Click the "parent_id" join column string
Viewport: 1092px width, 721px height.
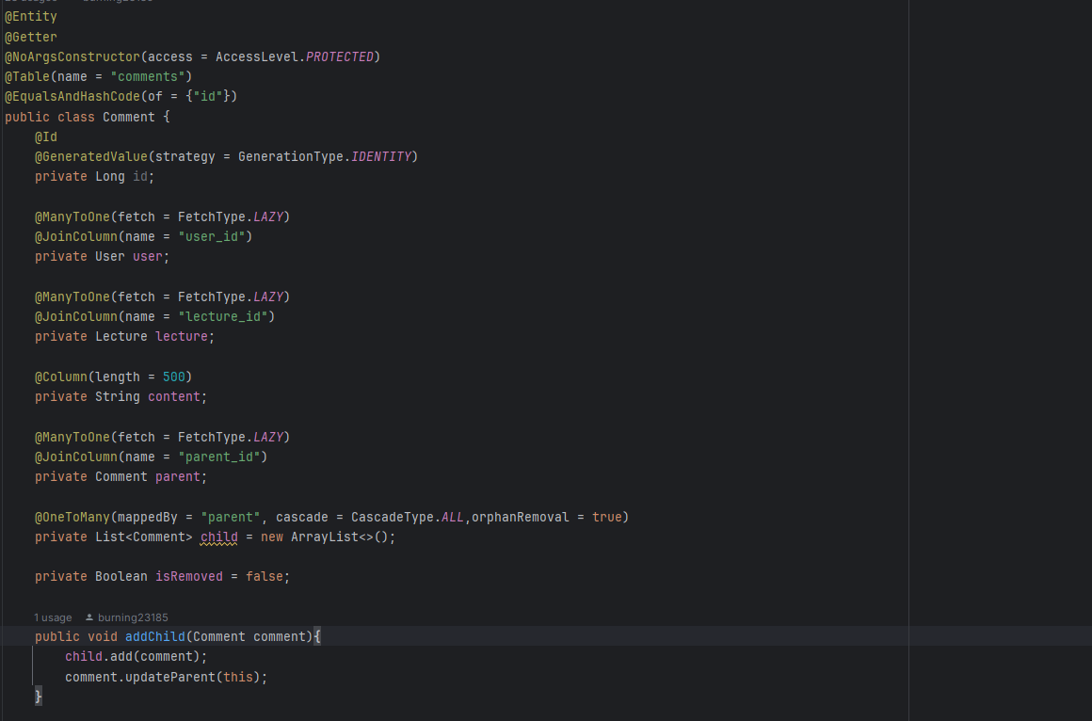(x=219, y=457)
